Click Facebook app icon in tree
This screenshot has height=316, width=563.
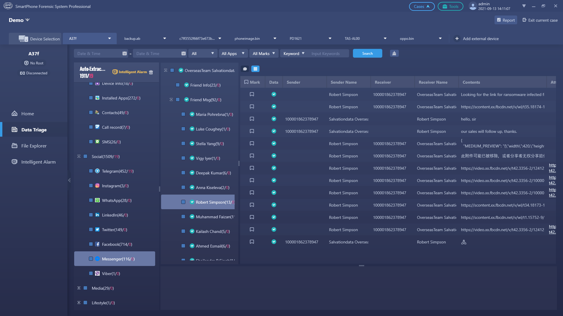pos(97,244)
